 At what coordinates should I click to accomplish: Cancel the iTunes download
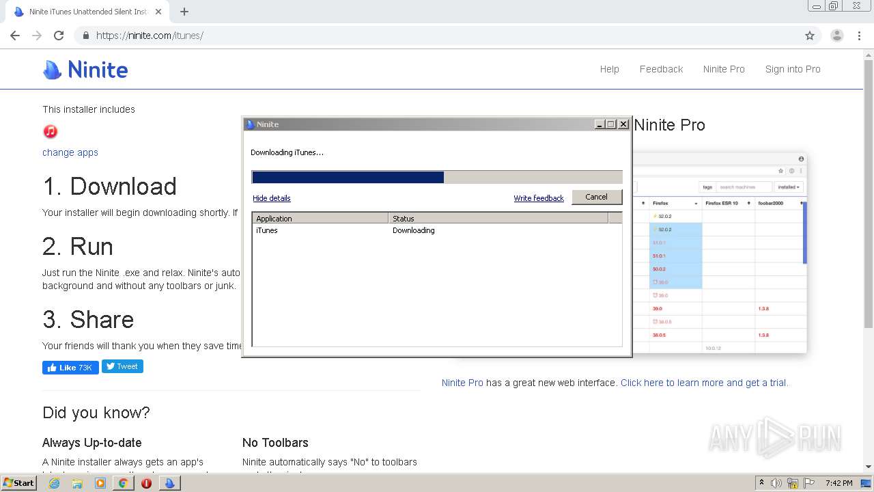click(596, 197)
